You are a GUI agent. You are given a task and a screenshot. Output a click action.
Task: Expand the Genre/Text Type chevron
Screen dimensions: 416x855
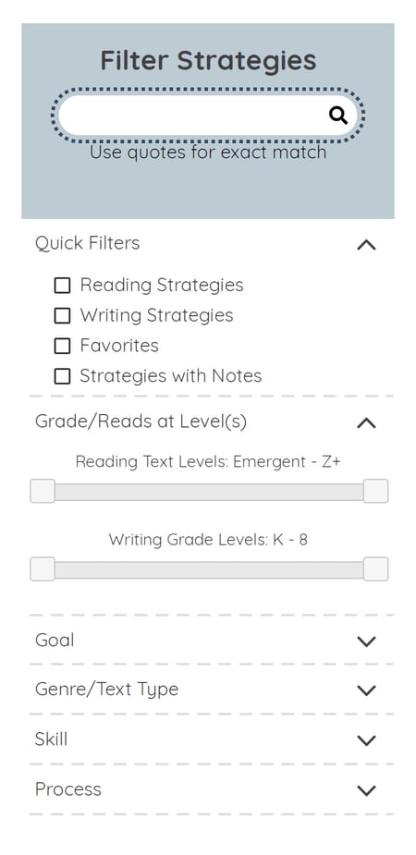pos(366,690)
